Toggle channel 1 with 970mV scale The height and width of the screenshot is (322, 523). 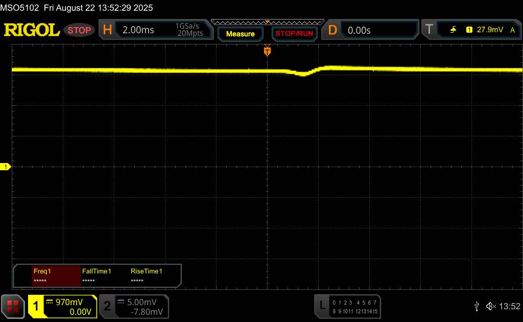[62, 306]
